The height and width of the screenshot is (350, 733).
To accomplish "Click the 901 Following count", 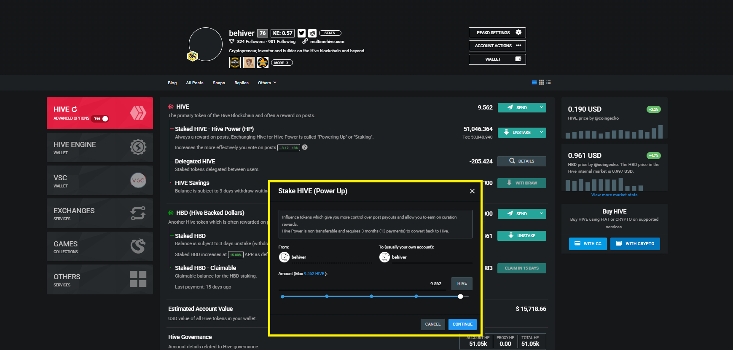I will click(282, 42).
